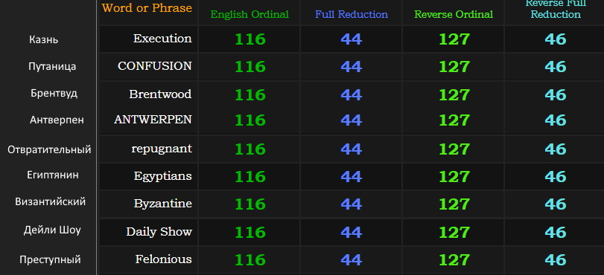Image resolution: width=604 pixels, height=275 pixels.
Task: Click Reverse Ordinal 127 in CONFUSION row
Action: coord(454,67)
